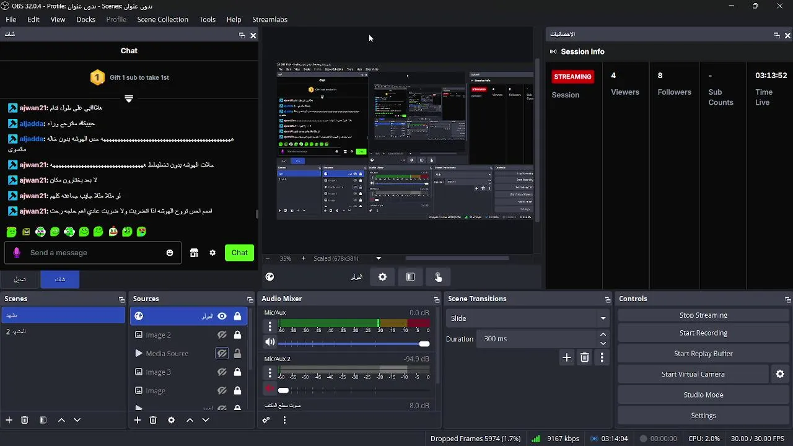Add scene transition with plus icon
Viewport: 793px width, 446px height.
click(567, 357)
